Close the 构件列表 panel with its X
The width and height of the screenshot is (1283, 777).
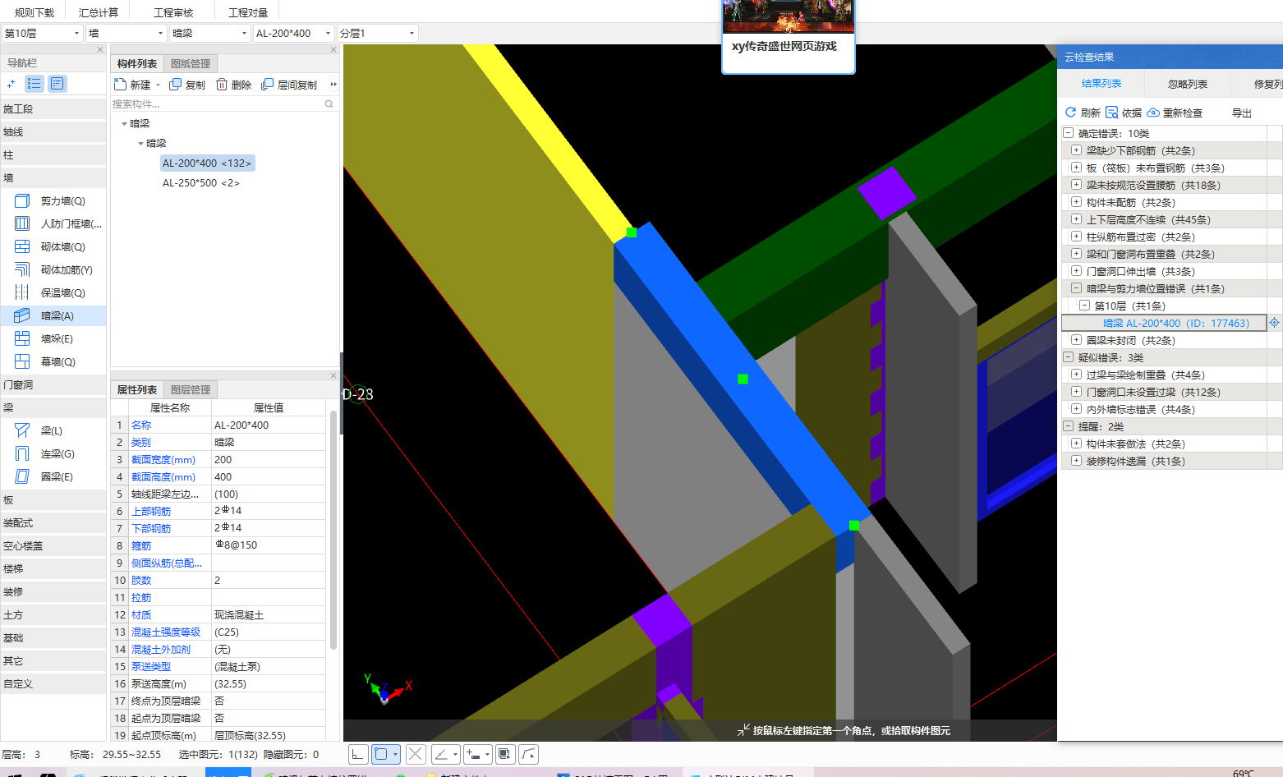[x=333, y=49]
